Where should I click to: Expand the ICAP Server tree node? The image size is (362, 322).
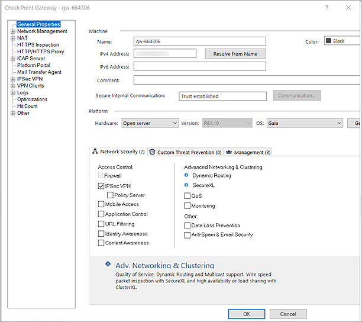click(x=13, y=59)
